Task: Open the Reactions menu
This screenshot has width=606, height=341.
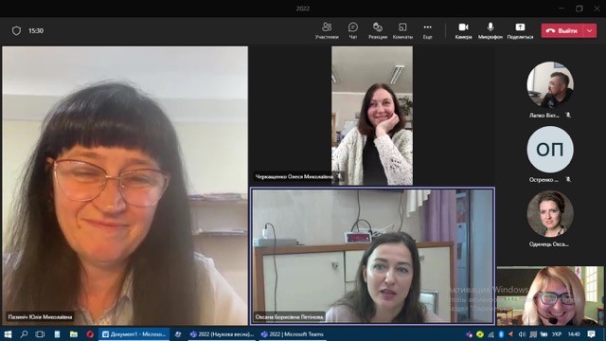Action: (378, 30)
